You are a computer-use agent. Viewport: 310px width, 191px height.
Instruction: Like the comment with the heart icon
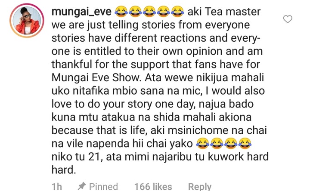[x=288, y=19]
